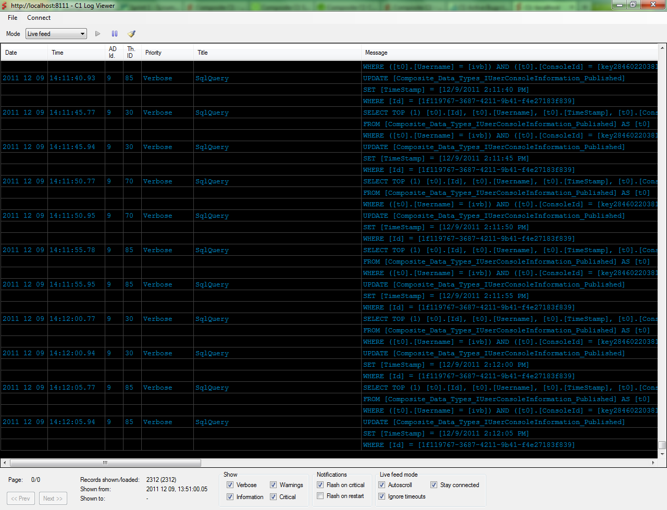Click the vertical scrollbar's down arrow
The height and width of the screenshot is (510, 667).
click(662, 454)
